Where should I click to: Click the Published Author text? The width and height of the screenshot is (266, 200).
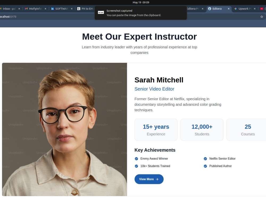(x=220, y=166)
